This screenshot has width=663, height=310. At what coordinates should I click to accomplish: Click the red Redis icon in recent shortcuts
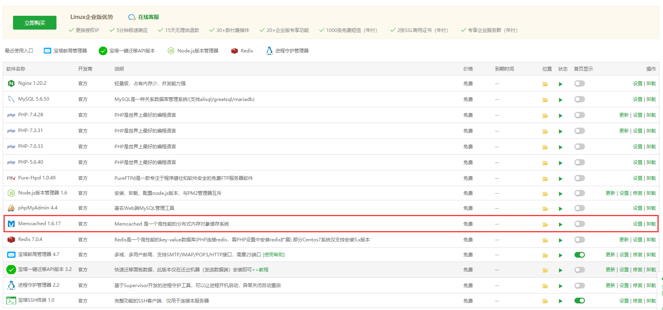[235, 51]
